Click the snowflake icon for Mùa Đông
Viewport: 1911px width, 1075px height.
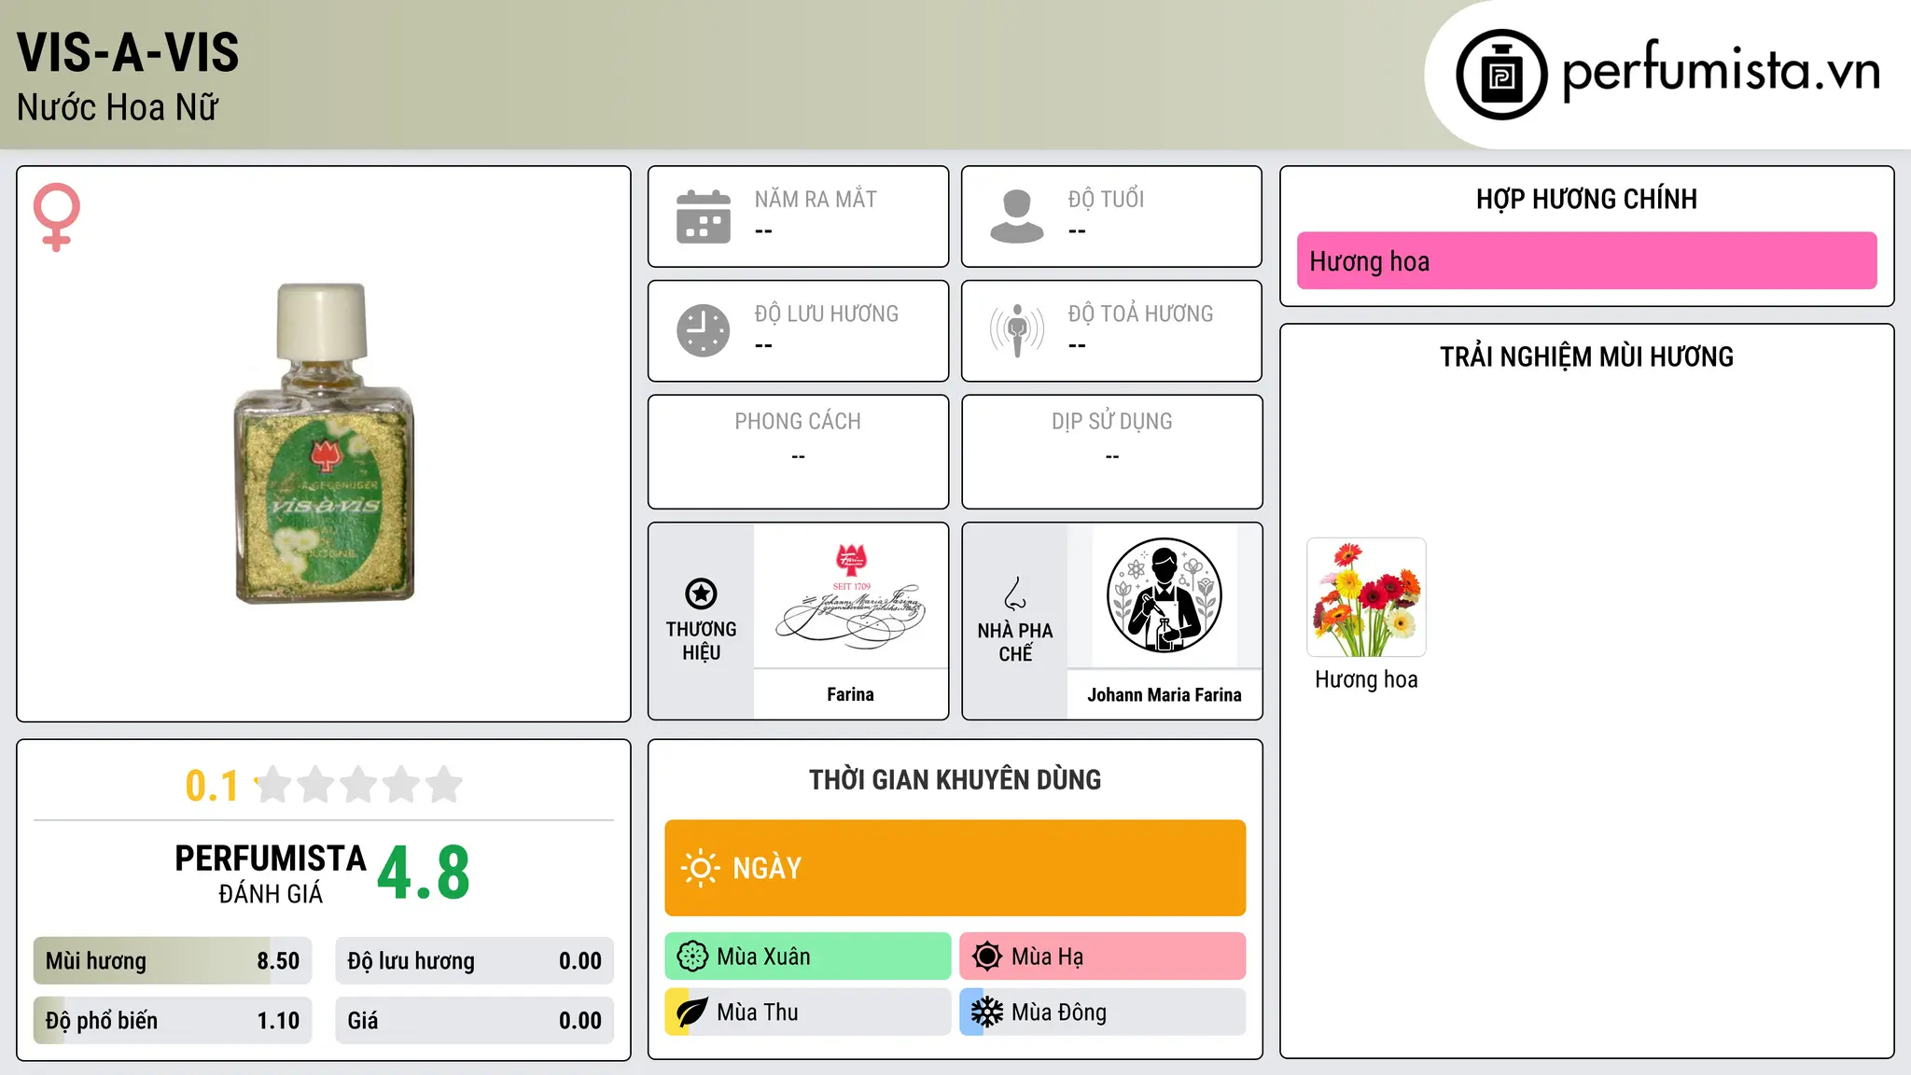click(x=987, y=1012)
